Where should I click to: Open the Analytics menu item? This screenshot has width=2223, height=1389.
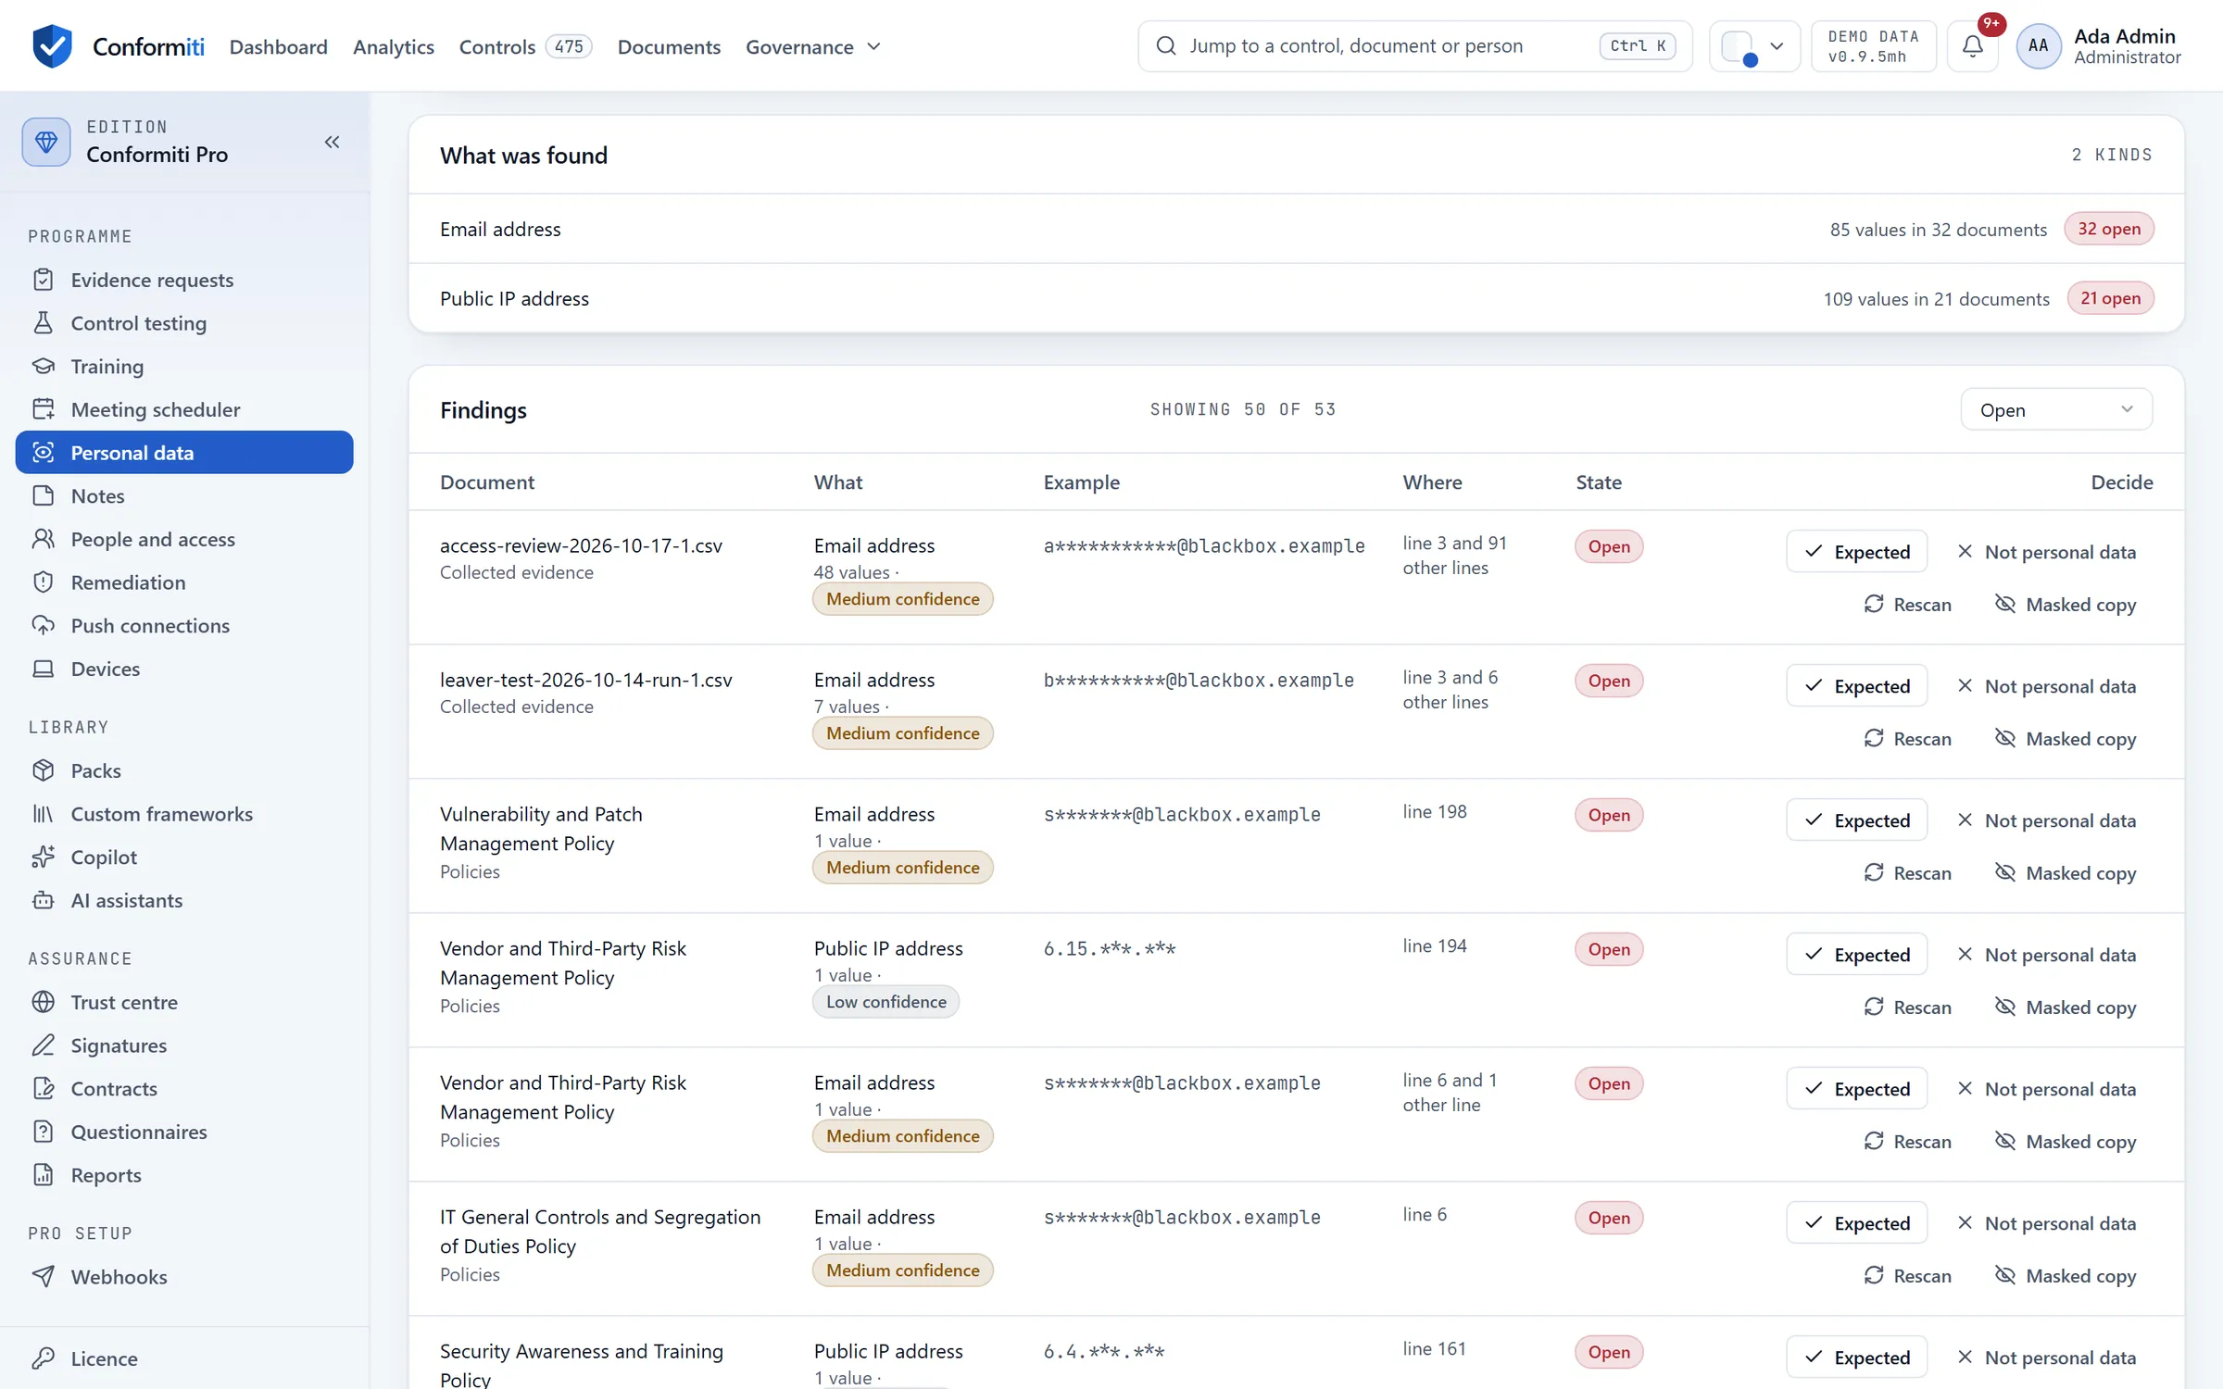(394, 46)
